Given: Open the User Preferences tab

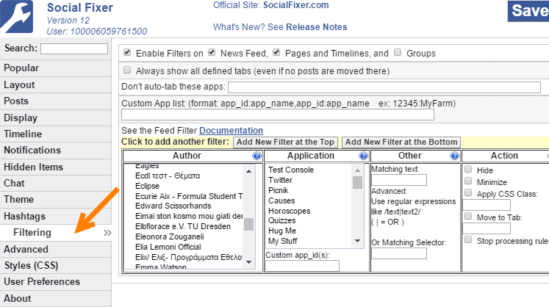Looking at the screenshot, I should 55,282.
